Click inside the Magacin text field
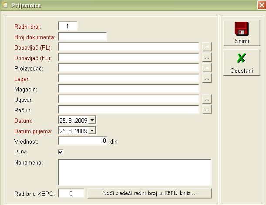The width and height of the screenshot is (266, 205). coord(128,89)
